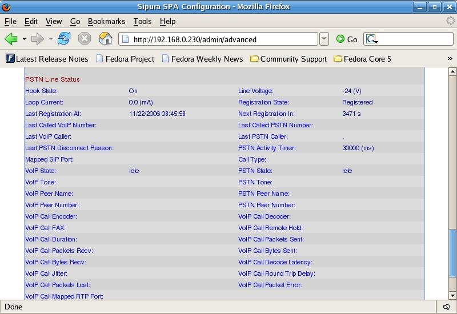The width and height of the screenshot is (457, 314).
Task: Click the search engine icon in search box
Action: (372, 39)
